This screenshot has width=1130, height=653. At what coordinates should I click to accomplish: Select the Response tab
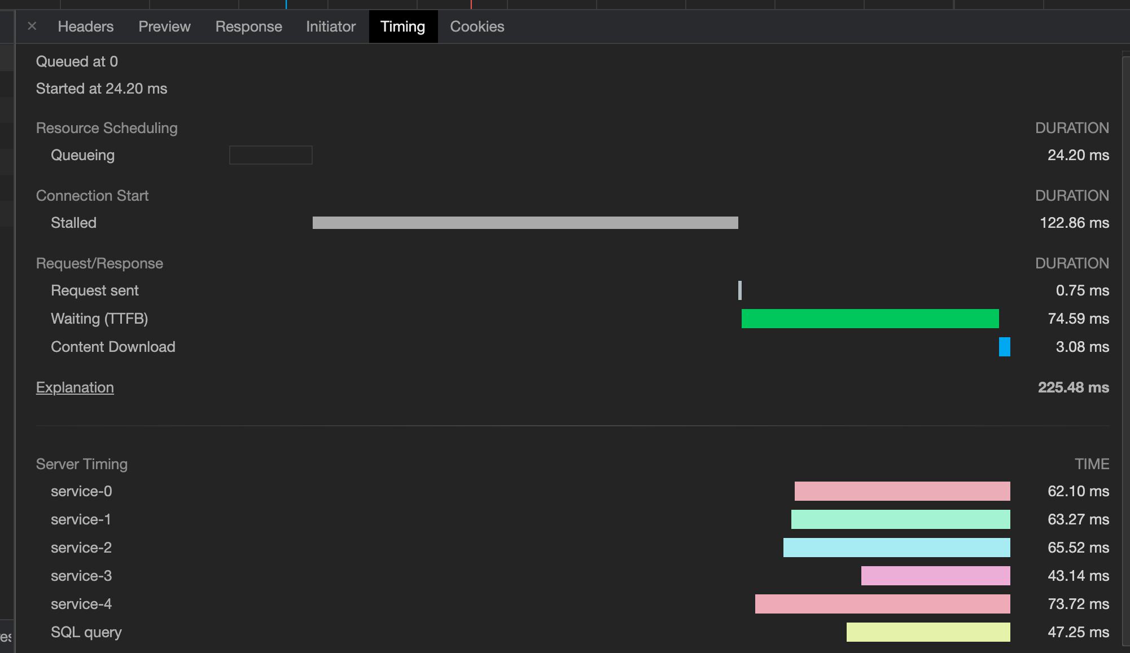(x=248, y=26)
